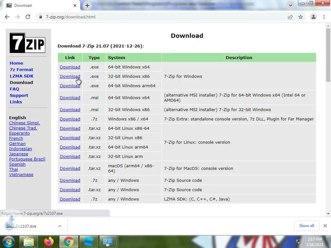
Task: Open the Chrome profile avatar
Action: pos(314,17)
